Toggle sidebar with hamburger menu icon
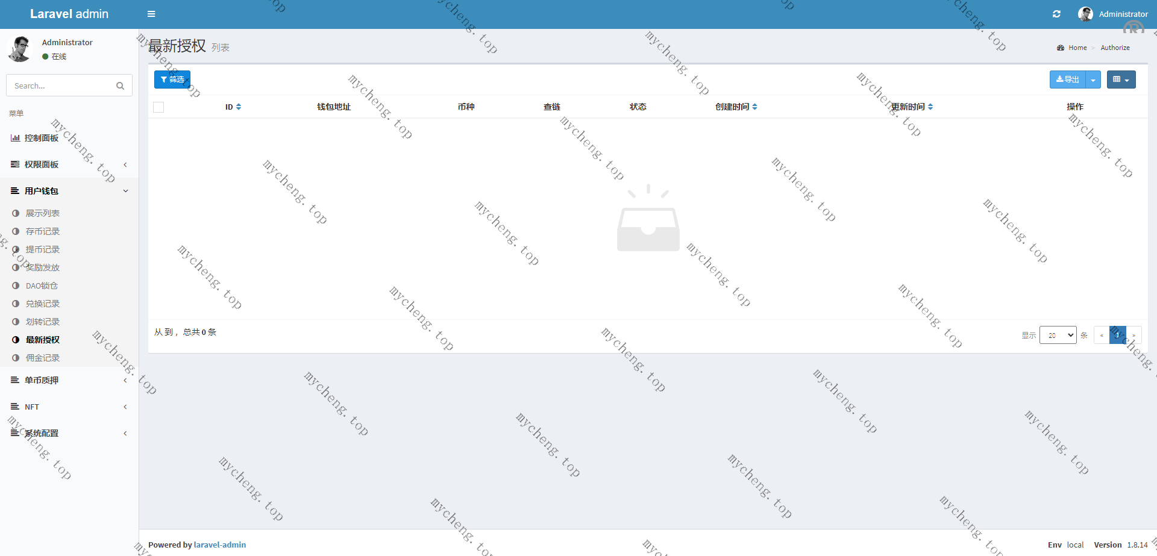Viewport: 1157px width, 556px height. (x=151, y=14)
